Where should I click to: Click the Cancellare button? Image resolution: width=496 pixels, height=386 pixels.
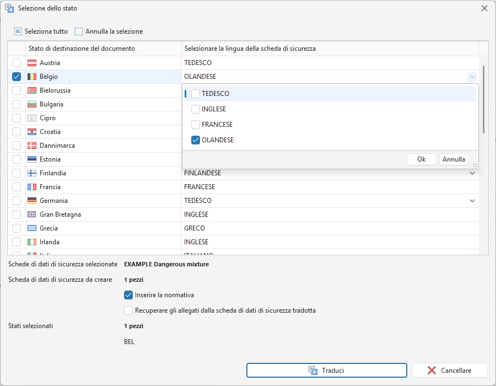click(450, 370)
